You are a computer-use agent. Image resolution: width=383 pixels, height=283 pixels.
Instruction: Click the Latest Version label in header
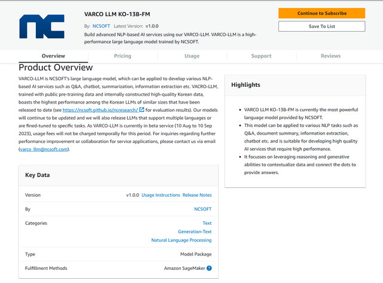coord(129,26)
